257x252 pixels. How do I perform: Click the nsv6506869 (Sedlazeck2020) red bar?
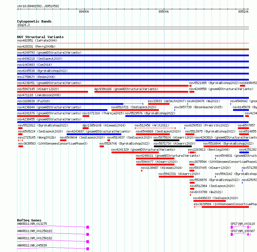tap(153, 134)
